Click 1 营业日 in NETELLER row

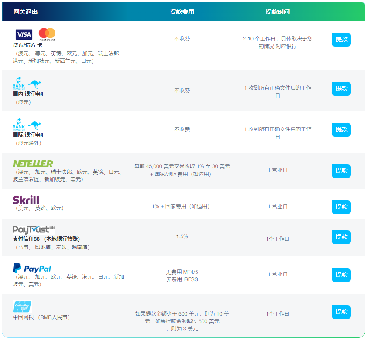pyautogui.click(x=278, y=170)
